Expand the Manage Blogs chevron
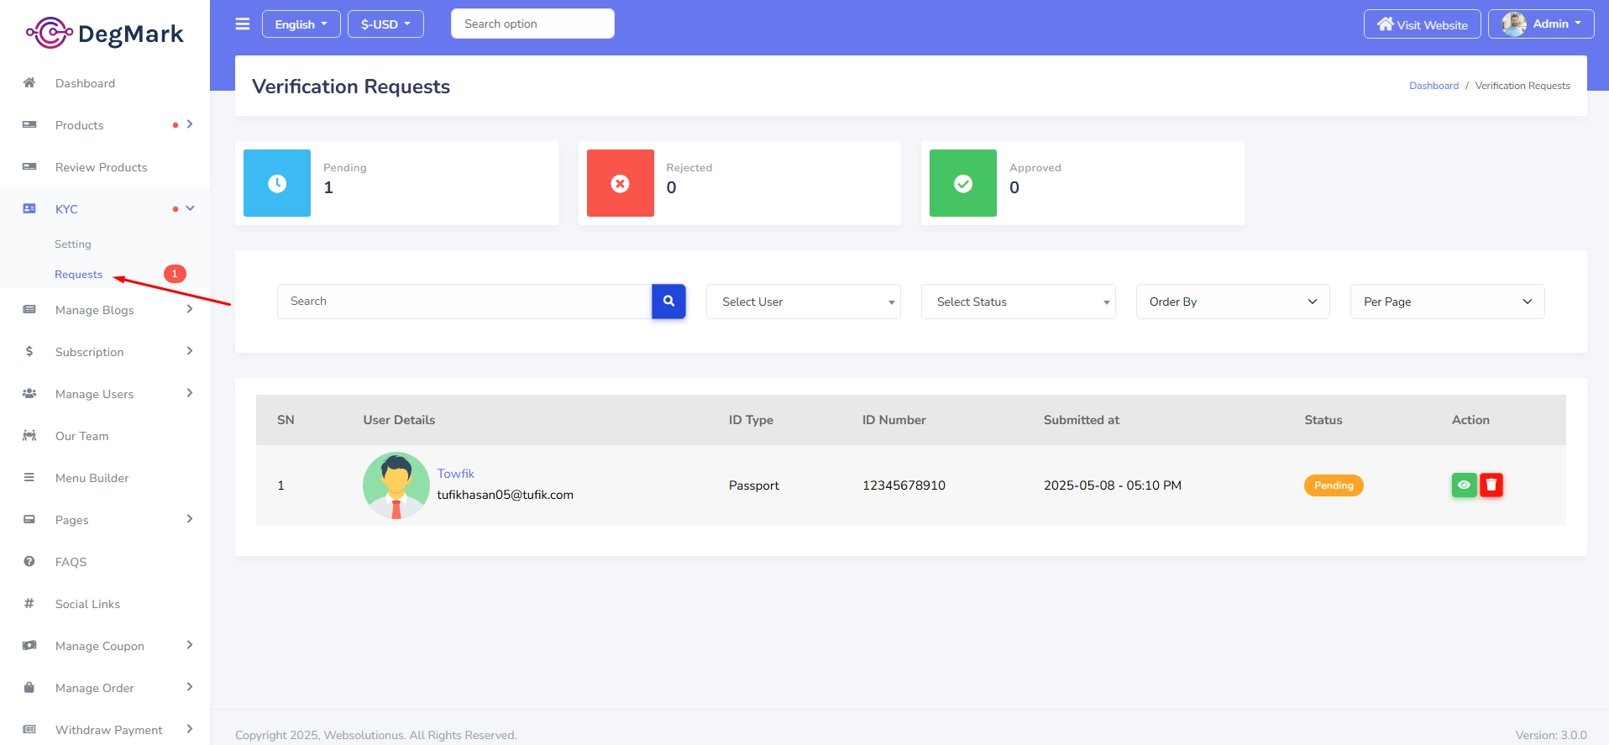Screen dimensions: 1609x745 click(190, 309)
